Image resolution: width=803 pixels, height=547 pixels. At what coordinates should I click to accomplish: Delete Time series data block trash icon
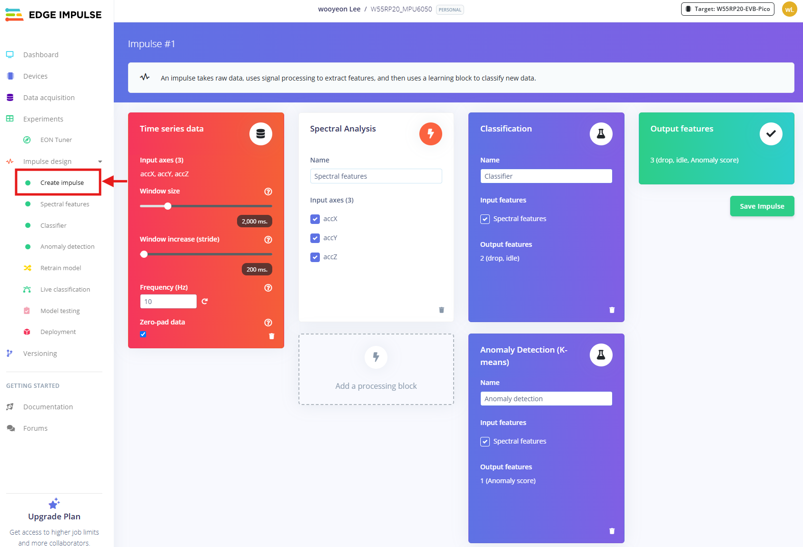click(x=271, y=336)
